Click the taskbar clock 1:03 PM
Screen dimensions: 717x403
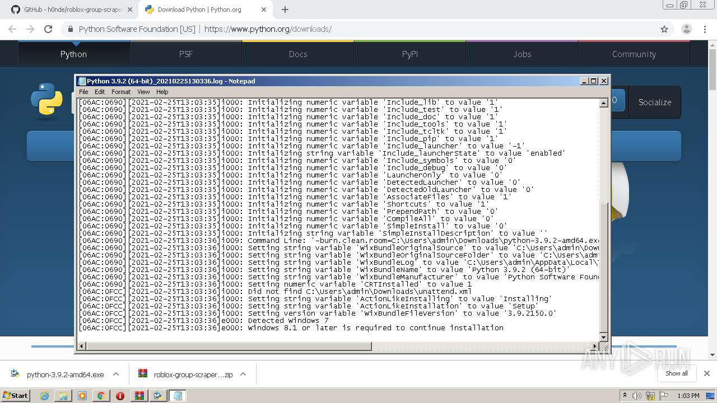coord(688,396)
